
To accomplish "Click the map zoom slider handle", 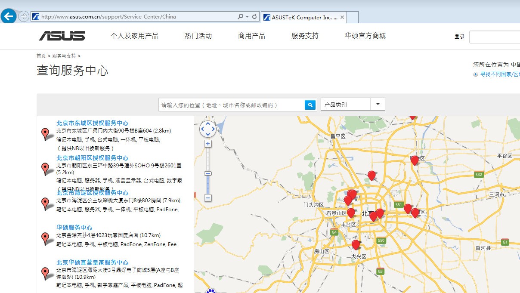I will [x=208, y=173].
